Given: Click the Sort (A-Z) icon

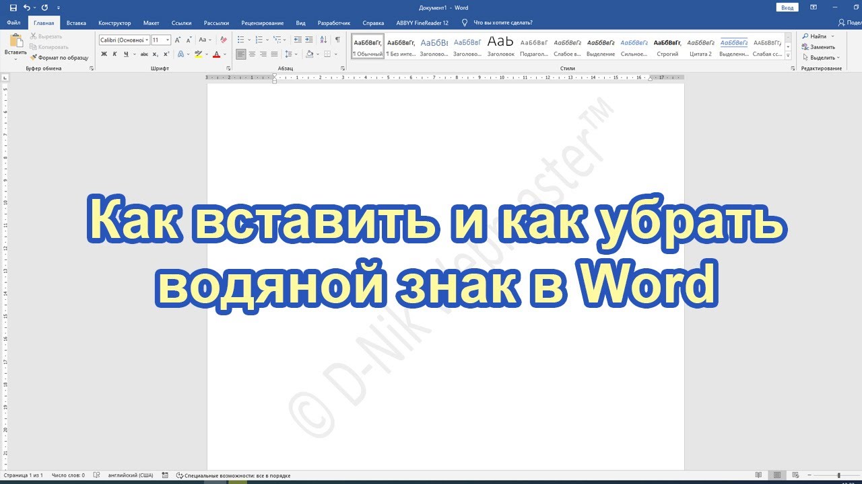Looking at the screenshot, I should click(323, 40).
